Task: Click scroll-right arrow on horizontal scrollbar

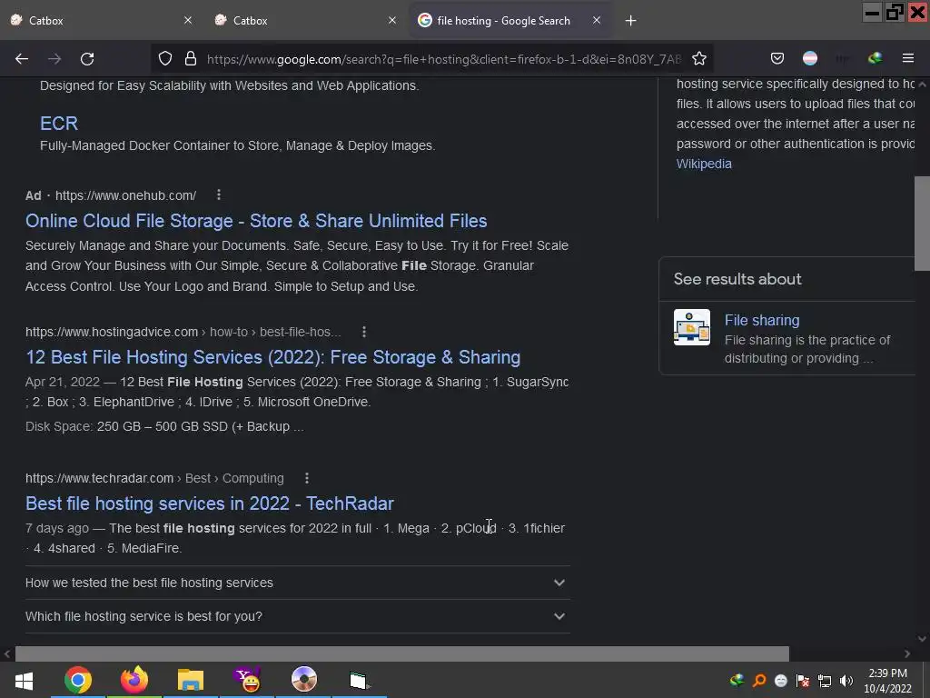Action: pyautogui.click(x=907, y=654)
